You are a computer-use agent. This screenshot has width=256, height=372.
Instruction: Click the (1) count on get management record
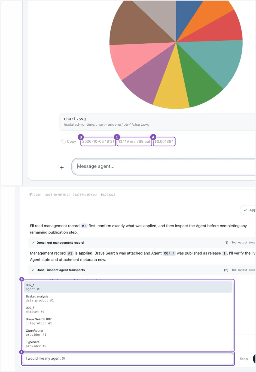point(226,243)
